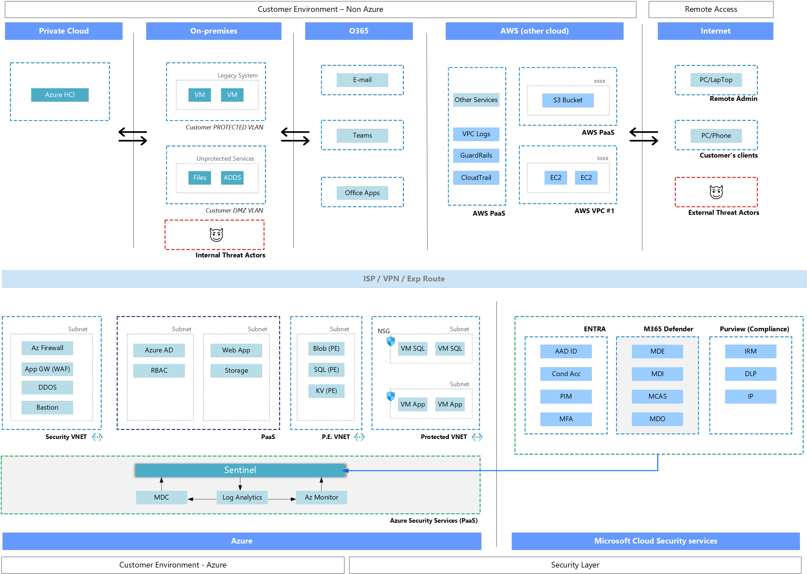Open the Security Layer section
This screenshot has height=574, width=807.
(575, 565)
